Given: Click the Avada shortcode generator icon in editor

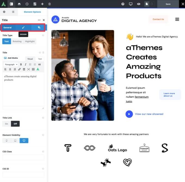Looking at the screenshot, I should click(38, 69).
